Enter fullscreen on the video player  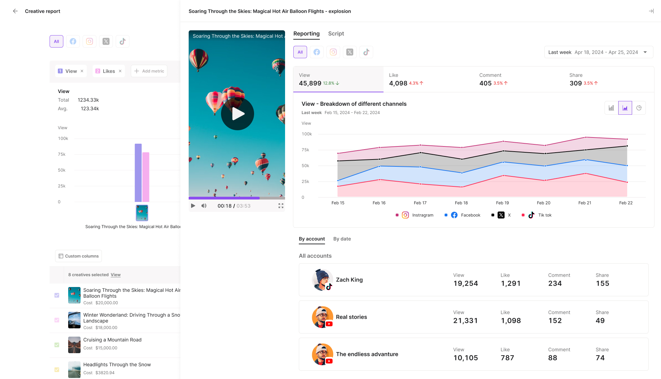(281, 206)
